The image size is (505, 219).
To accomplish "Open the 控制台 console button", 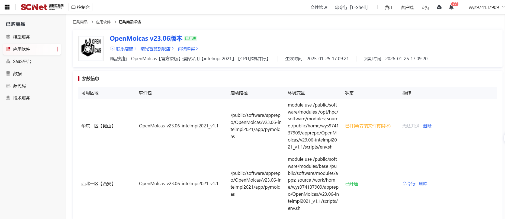I will [x=81, y=7].
